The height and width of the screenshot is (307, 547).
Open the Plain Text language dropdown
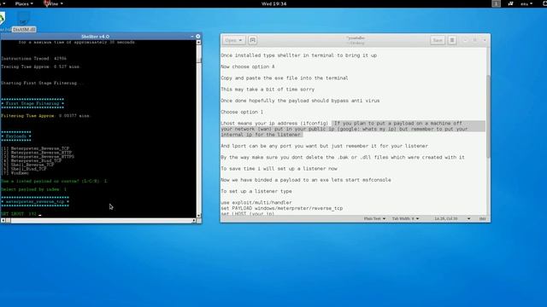click(374, 218)
